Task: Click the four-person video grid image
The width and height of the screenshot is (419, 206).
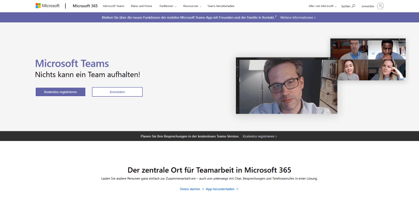Action: pyautogui.click(x=368, y=59)
